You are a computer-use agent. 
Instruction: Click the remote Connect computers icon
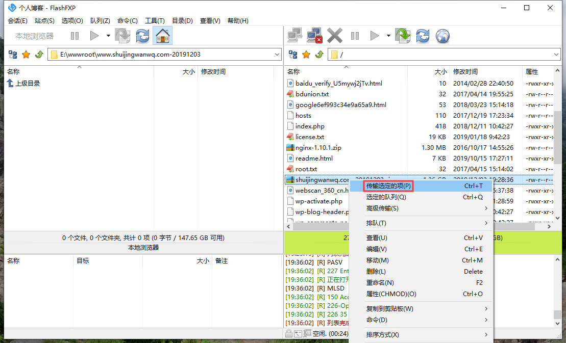294,36
